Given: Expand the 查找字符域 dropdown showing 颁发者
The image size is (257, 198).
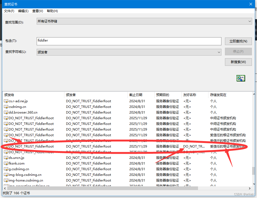Looking at the screenshot, I should point(129,52).
